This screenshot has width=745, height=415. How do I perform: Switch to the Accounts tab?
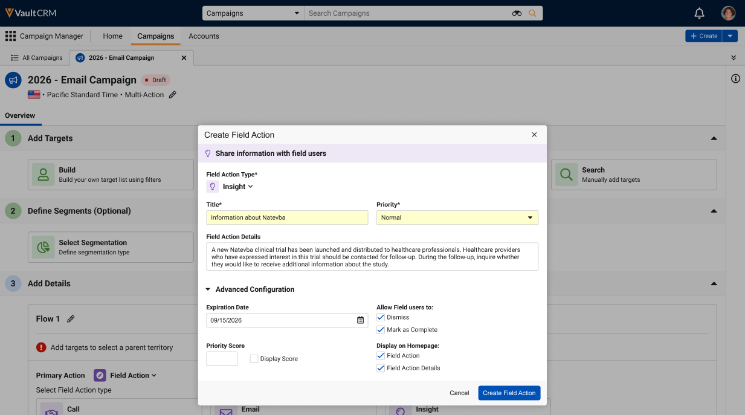(x=204, y=36)
